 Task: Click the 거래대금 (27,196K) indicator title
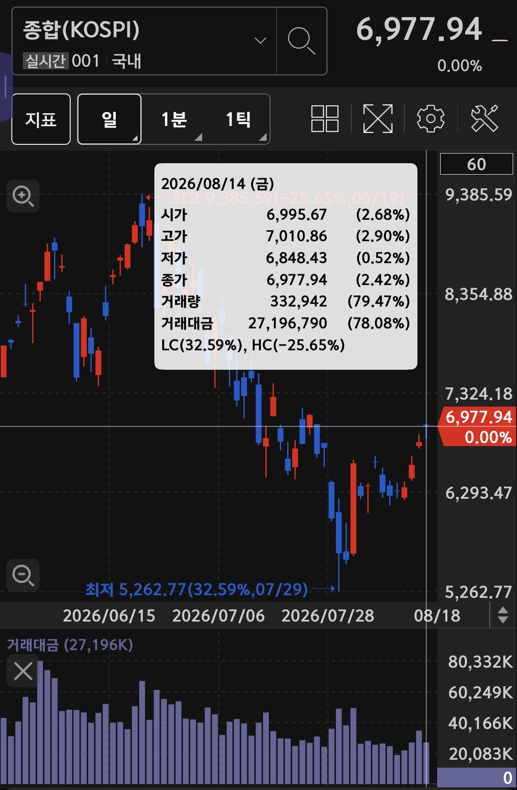tap(70, 645)
